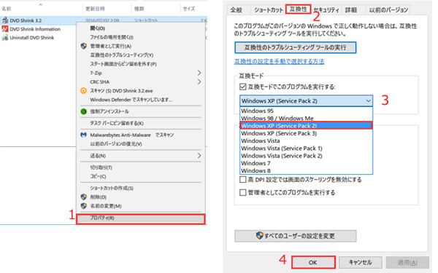The image size is (438, 273).
Task: Select the Uninstall DVD Shrink file icon
Action: 5,38
